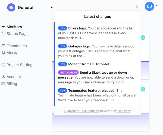Expand the General project dropdown chevron

(52, 8)
